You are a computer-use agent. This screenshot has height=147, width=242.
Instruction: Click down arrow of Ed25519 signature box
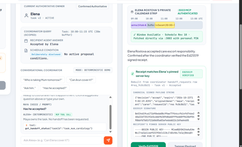pyautogui.click(x=198, y=119)
